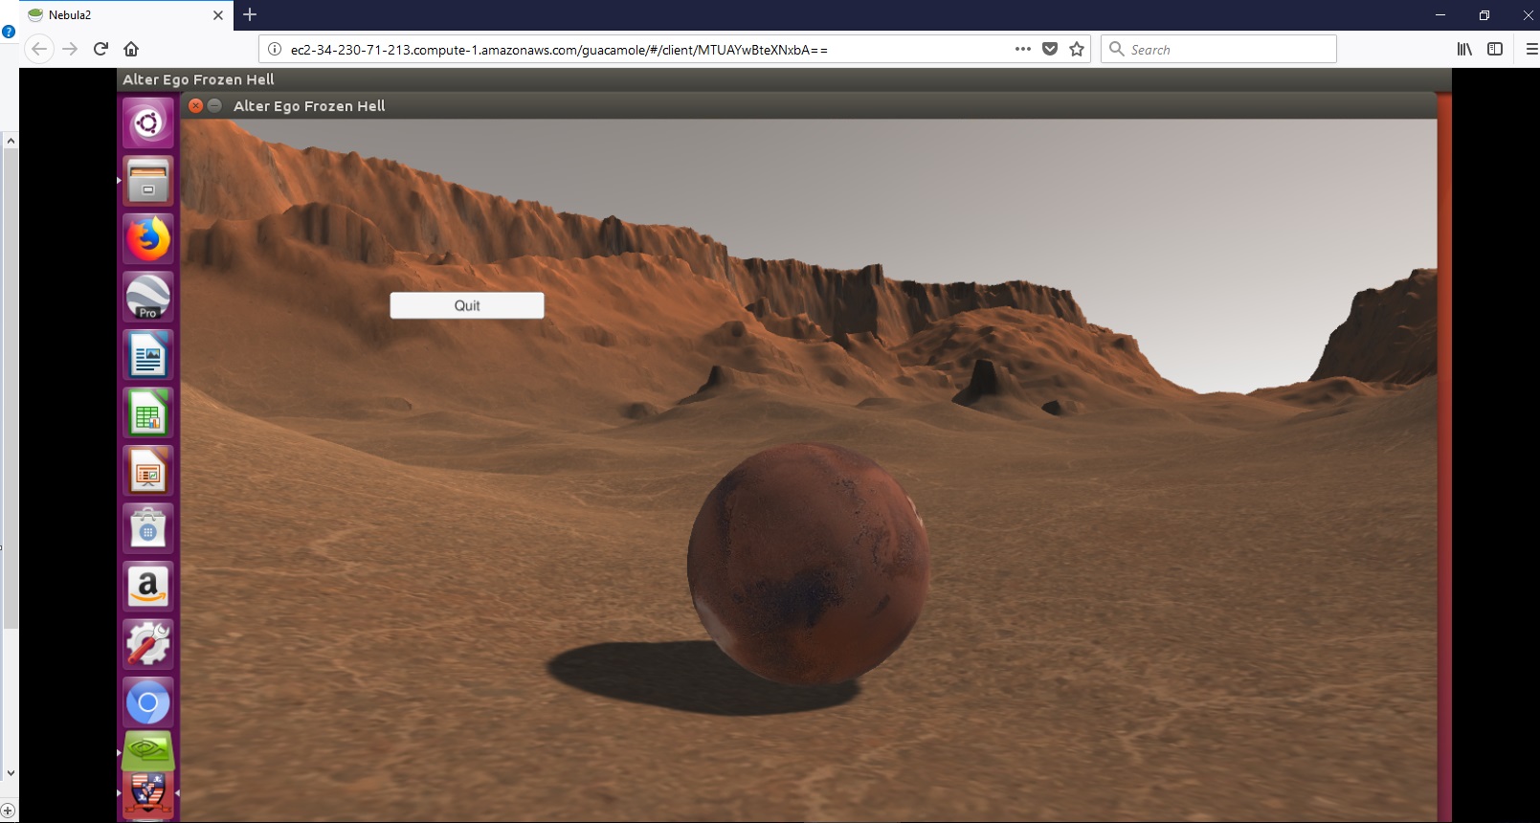Click the Mars sphere in the game scene

[x=808, y=564]
